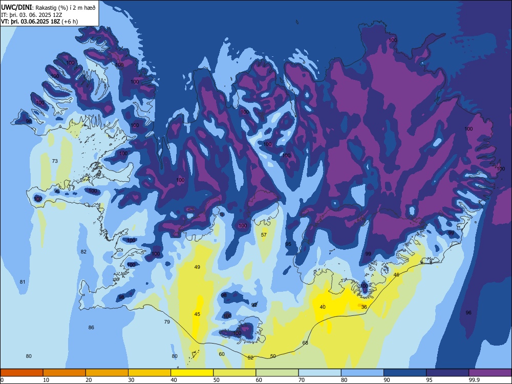Click the '68' humidity value on the map

coord(305,343)
